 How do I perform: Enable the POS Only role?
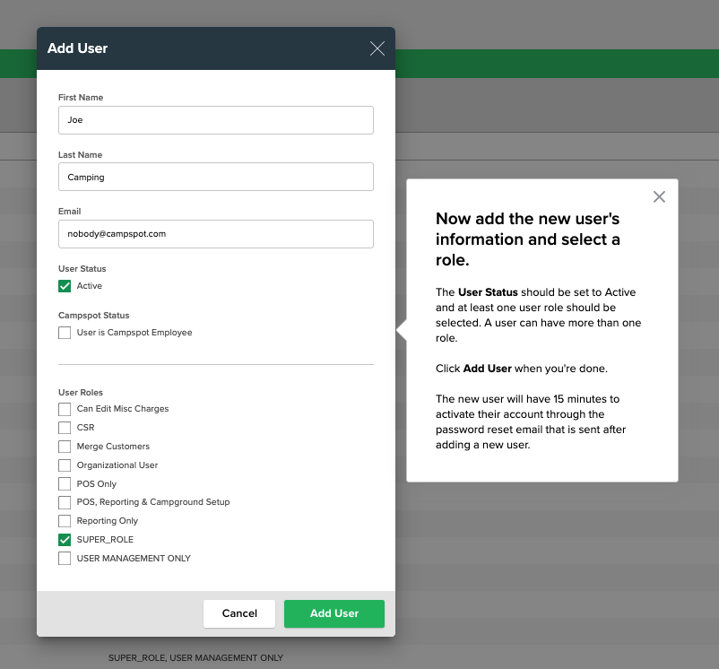(65, 483)
